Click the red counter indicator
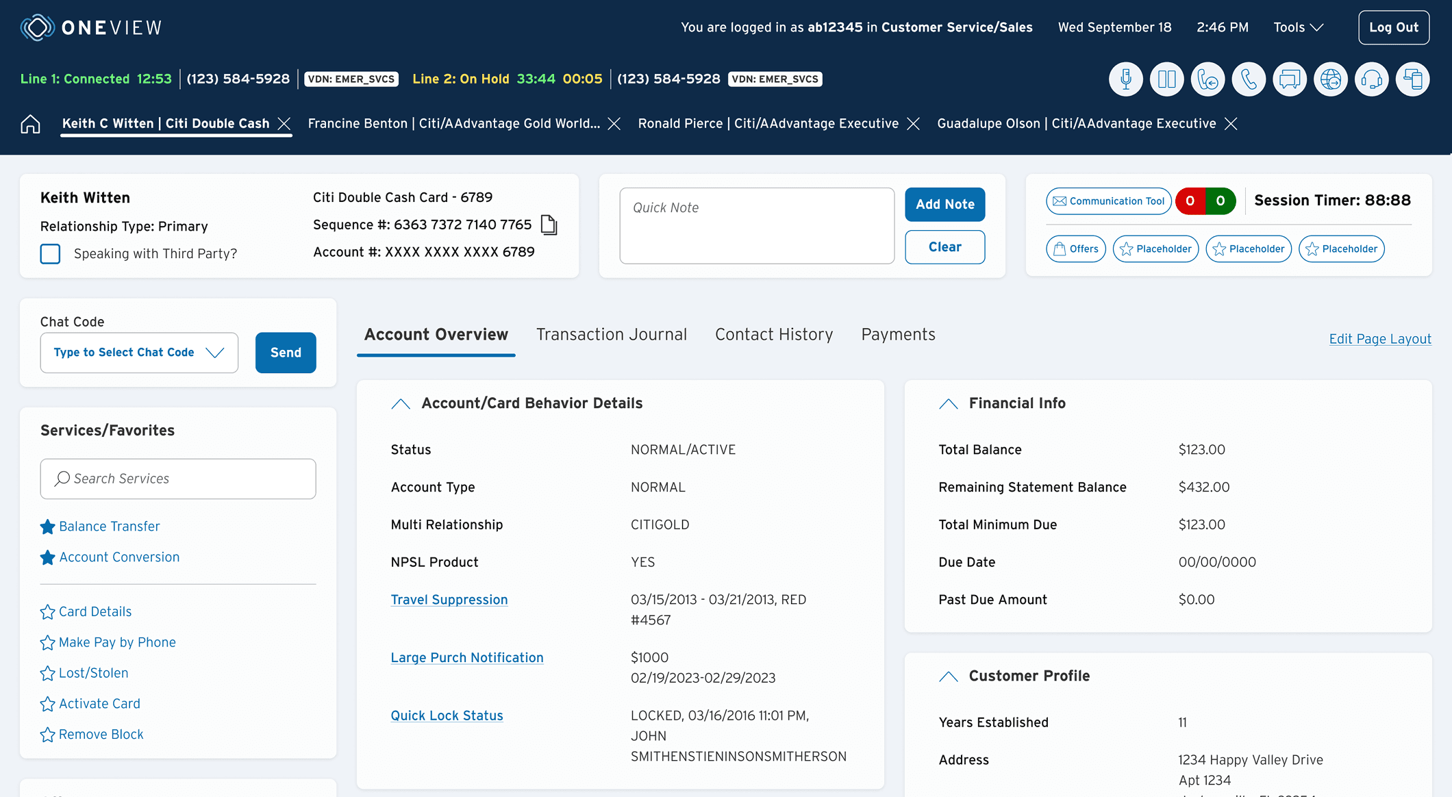 [1190, 201]
